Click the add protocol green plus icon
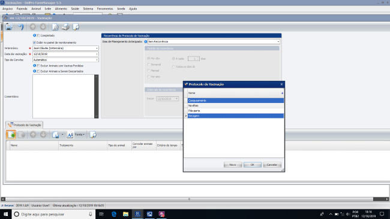390x219 pixels. 11,135
